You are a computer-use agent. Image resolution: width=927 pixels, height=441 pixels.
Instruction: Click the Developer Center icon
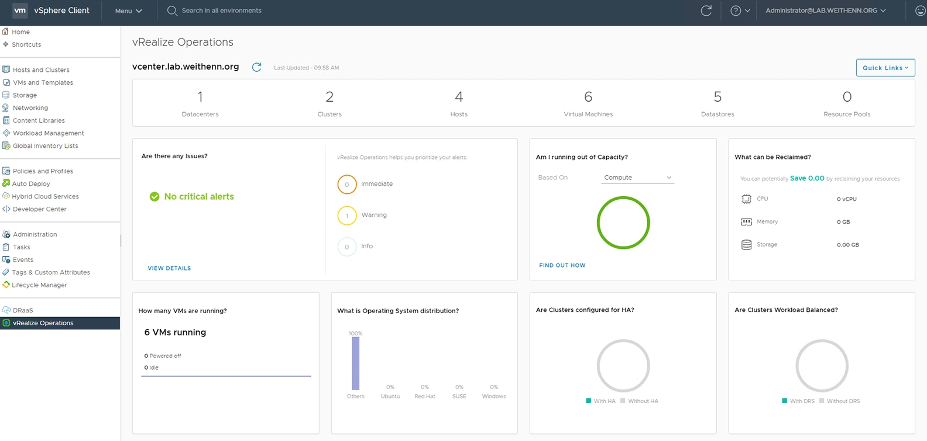click(6, 209)
